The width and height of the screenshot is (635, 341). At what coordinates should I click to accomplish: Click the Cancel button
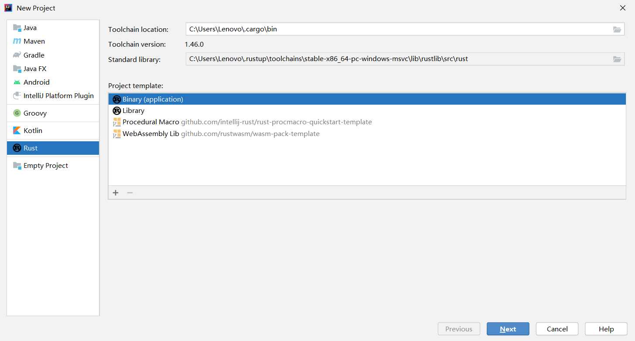[x=557, y=329]
